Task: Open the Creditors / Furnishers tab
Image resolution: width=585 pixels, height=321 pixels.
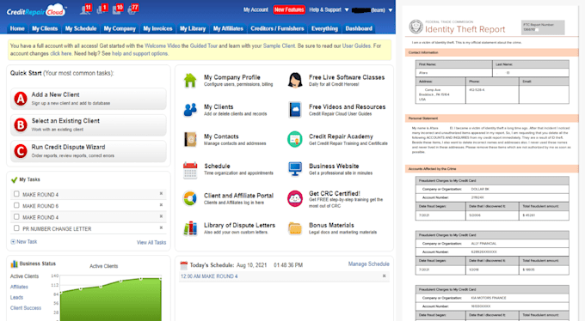Action: point(277,28)
